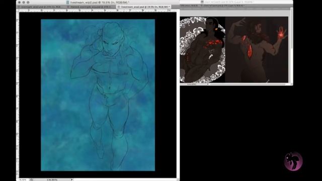The height and width of the screenshot is (181, 322).
Task: Select the active tab in the reference window
Action: pos(223,6)
